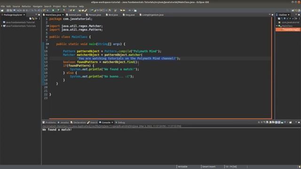Select Java Fundamentals Tutorial project
The height and width of the screenshot is (169, 301).
(20, 22)
